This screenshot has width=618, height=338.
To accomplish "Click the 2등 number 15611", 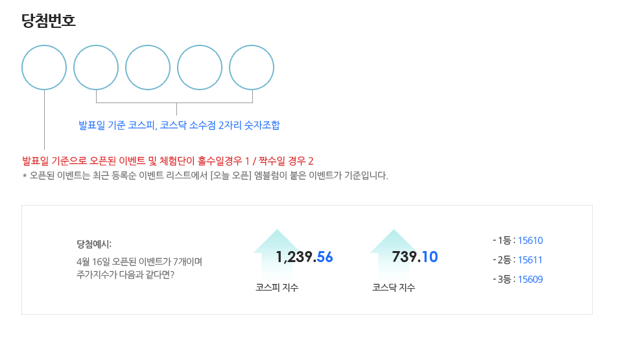I will click(x=530, y=260).
